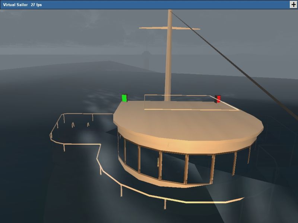
Task: Click the 27 fps counter
Action: (36, 5)
